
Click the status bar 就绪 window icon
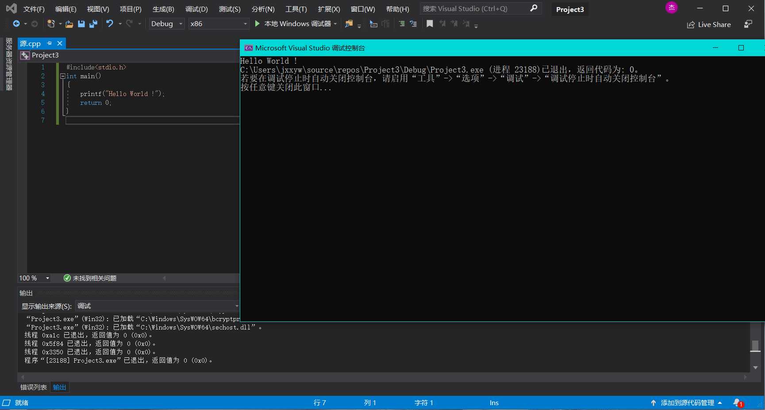coord(6,402)
